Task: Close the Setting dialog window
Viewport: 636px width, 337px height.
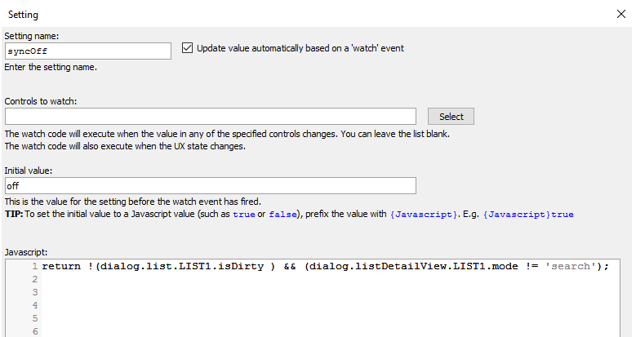Action: tap(620, 14)
